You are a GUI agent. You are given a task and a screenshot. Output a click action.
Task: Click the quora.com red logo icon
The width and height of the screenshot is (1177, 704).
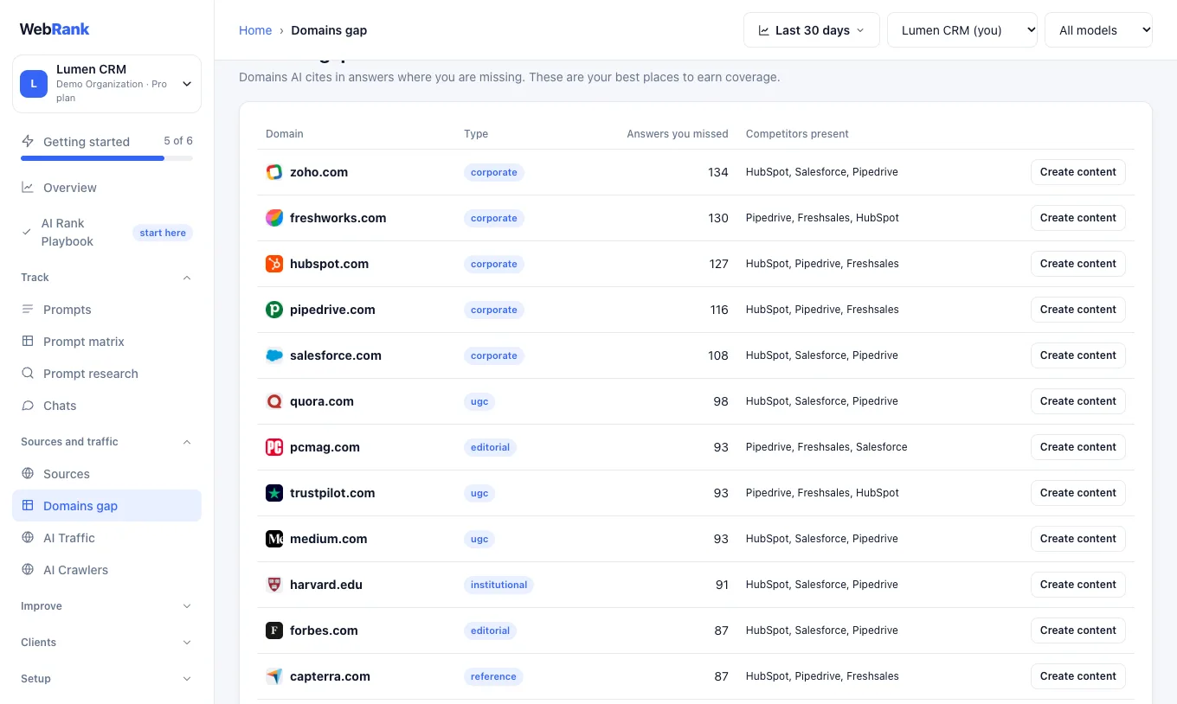(x=274, y=401)
